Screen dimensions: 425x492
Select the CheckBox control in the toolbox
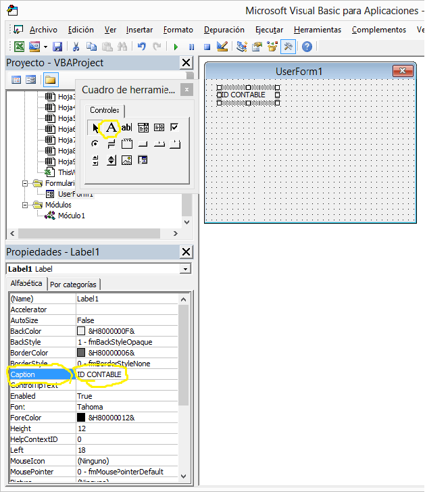[x=174, y=127]
